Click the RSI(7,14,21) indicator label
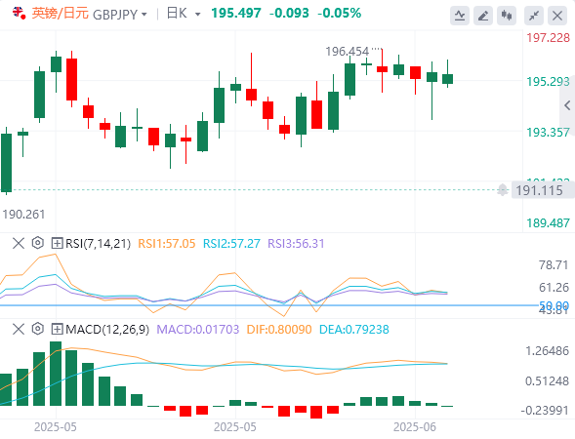575x439 pixels. 98,243
